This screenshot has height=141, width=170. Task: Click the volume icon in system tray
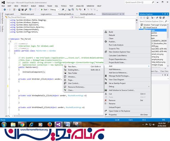(x=154, y=125)
